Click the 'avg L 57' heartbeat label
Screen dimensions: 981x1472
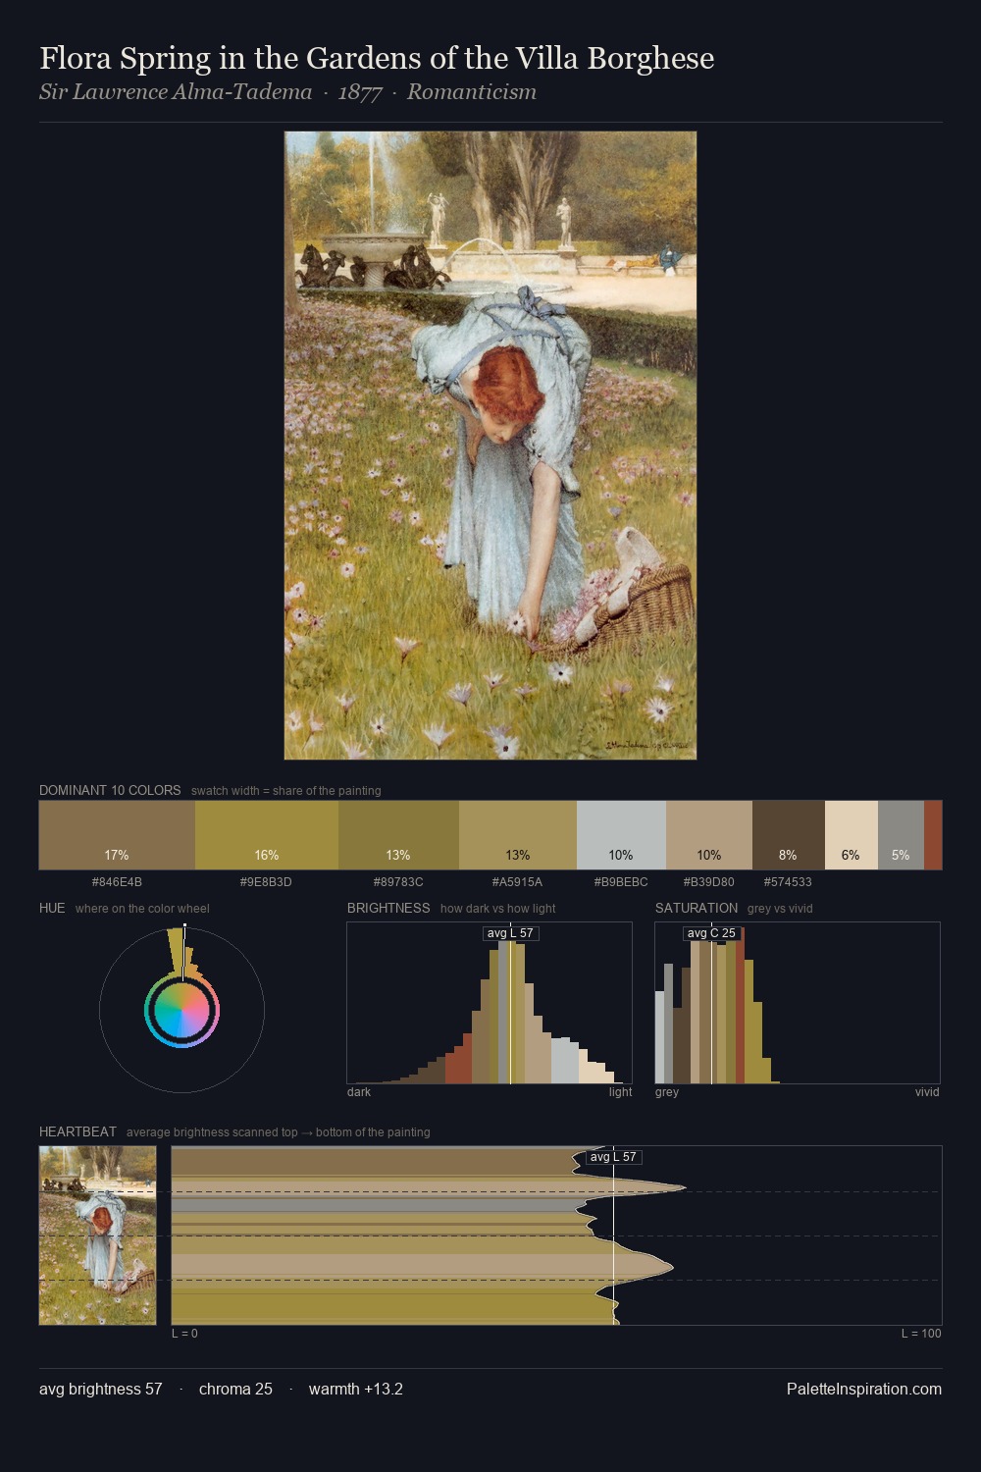point(613,1157)
